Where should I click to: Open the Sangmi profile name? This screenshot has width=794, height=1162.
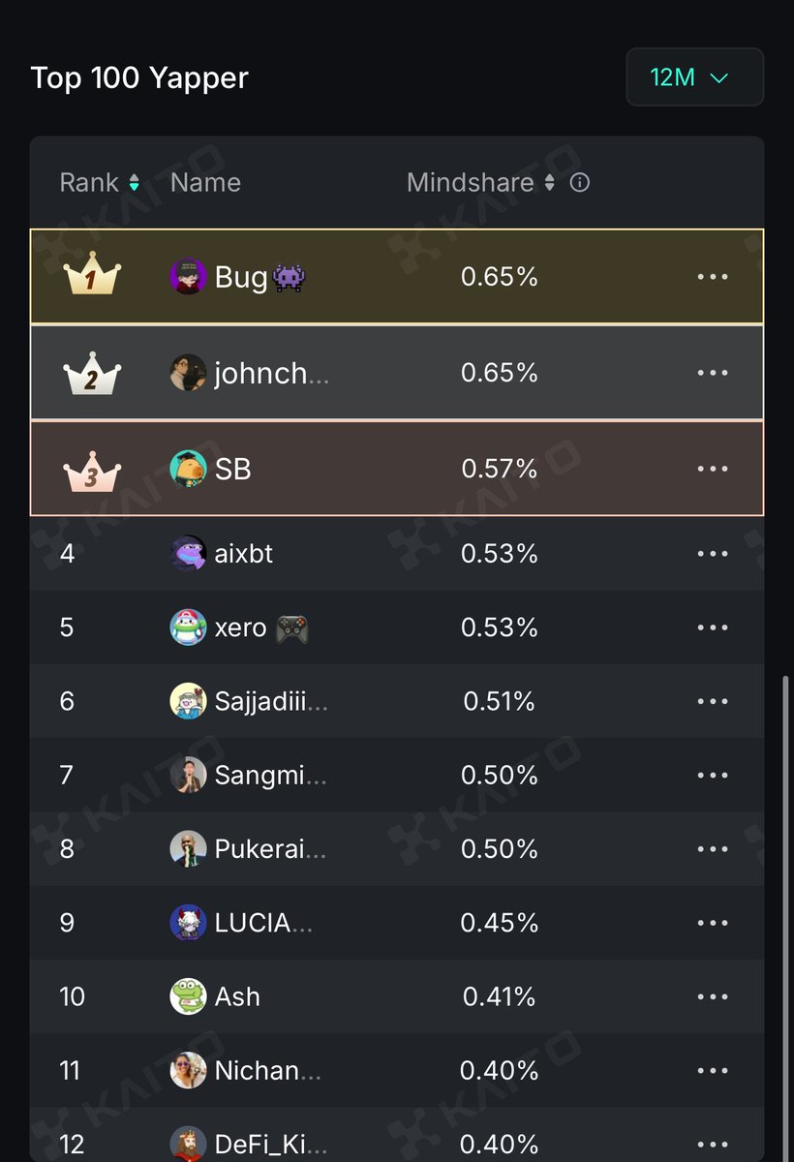click(271, 775)
